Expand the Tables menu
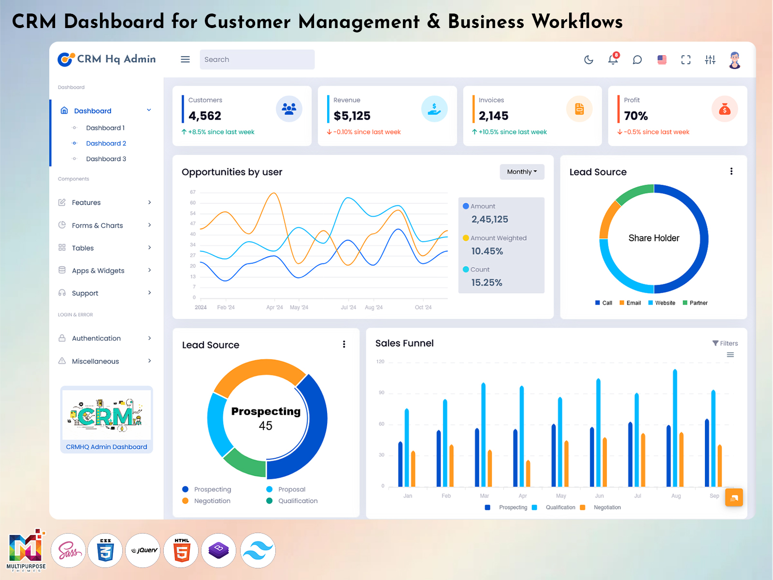The image size is (773, 580). click(x=105, y=248)
